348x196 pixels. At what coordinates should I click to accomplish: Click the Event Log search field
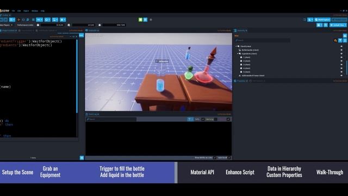coord(111,119)
